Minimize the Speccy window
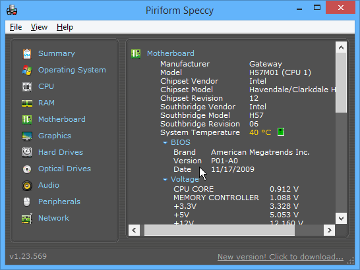The width and height of the screenshot is (360, 270). (x=299, y=9)
